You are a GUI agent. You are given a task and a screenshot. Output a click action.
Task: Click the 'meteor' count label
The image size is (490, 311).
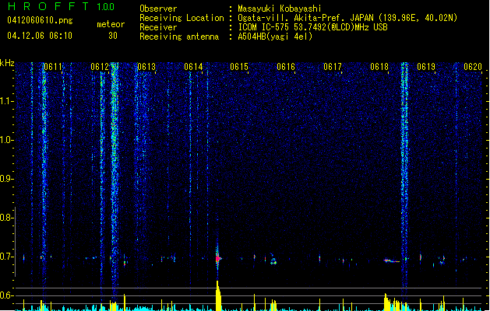[x=111, y=24]
